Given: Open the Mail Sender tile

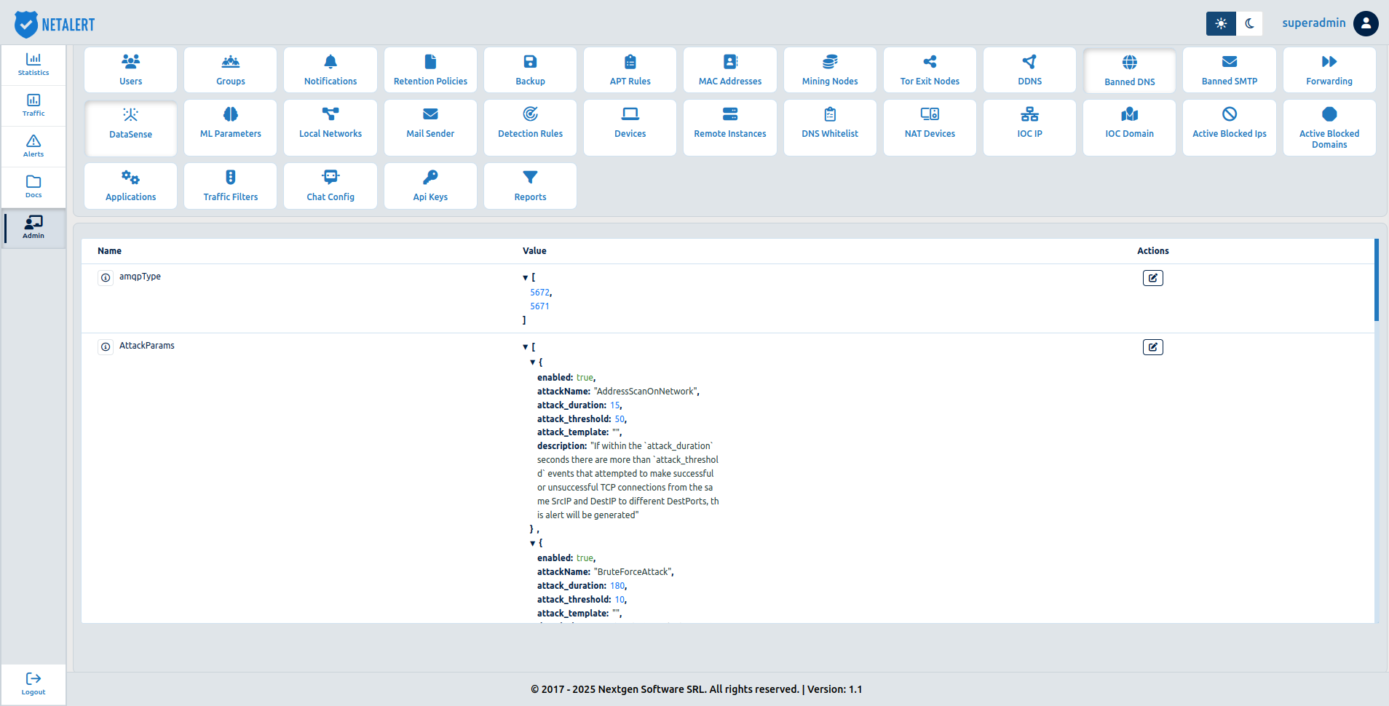Looking at the screenshot, I should [430, 127].
